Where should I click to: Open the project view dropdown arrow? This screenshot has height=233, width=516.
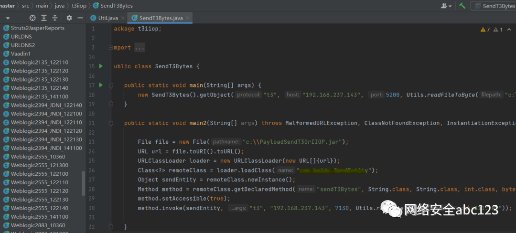8,18
